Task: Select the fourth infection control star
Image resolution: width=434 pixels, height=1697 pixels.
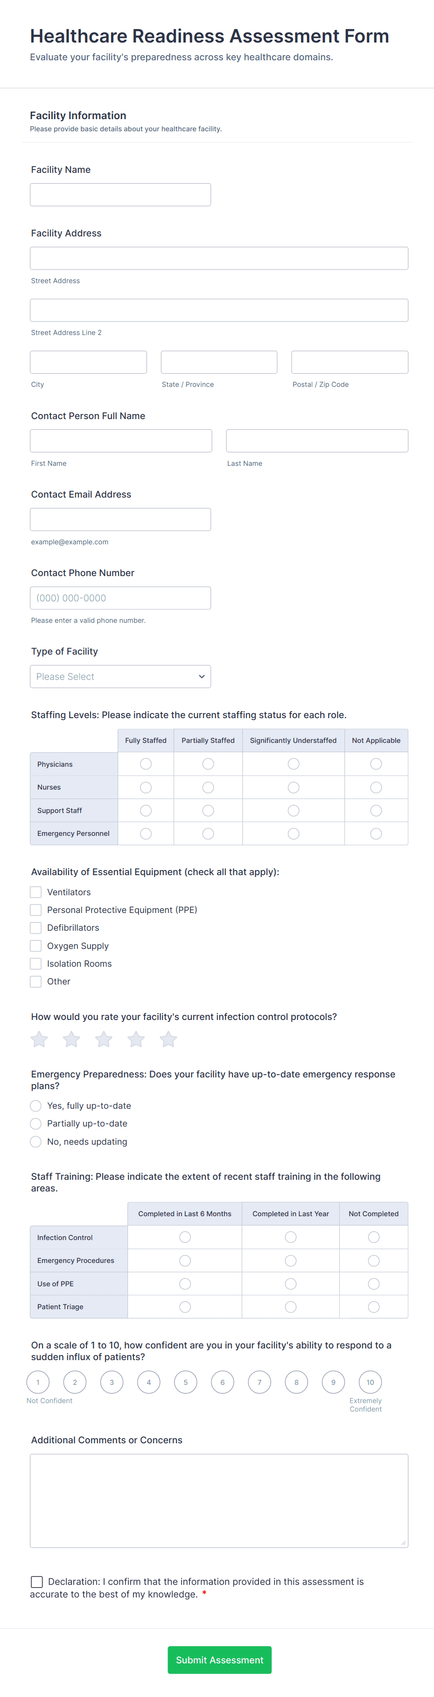Action: point(136,1039)
